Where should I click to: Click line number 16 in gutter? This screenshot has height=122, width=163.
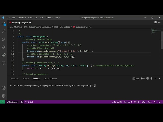click(12, 66)
